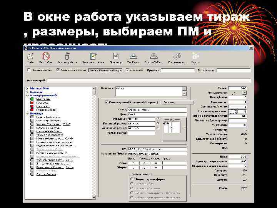Click Лицо row Цвета field
Viewport: 277px width, 208px height.
pos(133,163)
